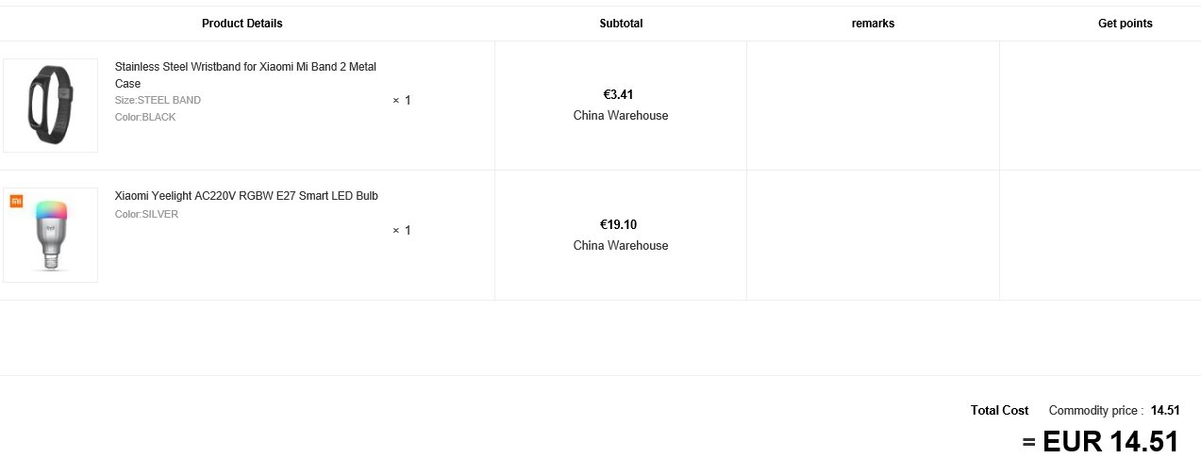
Task: Click the wristband's Size:STEEL BAND attribute
Action: tap(158, 100)
